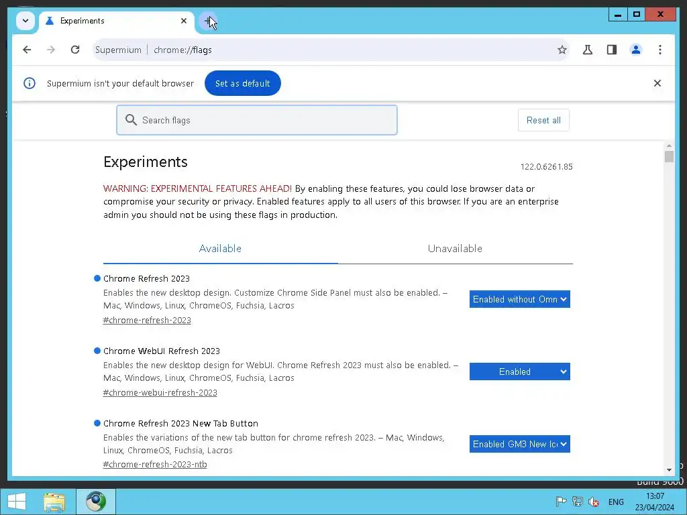Minimize the Supermium window
This screenshot has height=515, width=687.
click(618, 15)
